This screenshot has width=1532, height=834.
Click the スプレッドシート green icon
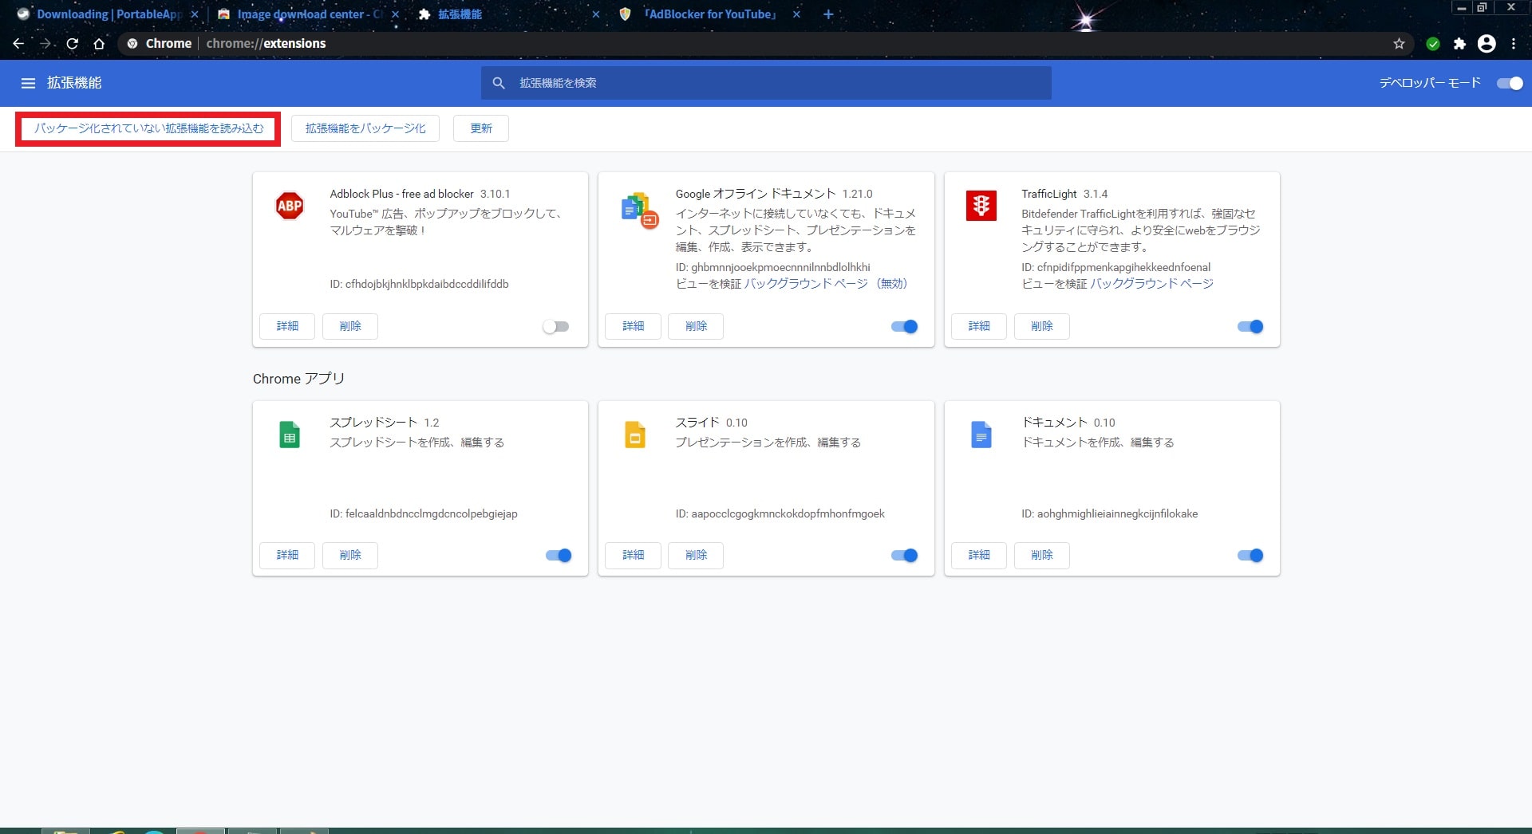pos(290,435)
